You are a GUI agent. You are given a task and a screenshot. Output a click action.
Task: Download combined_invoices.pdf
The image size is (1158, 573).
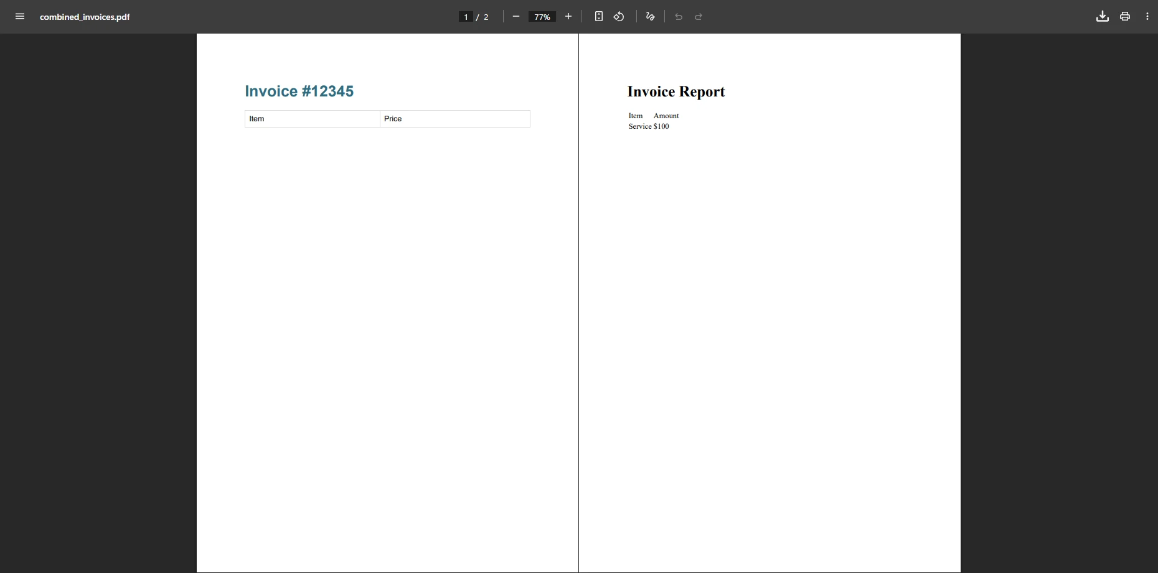click(1101, 17)
